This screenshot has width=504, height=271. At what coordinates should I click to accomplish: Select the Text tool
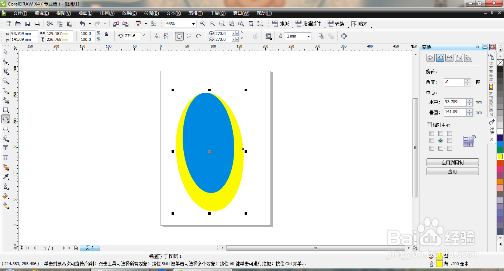point(6,148)
